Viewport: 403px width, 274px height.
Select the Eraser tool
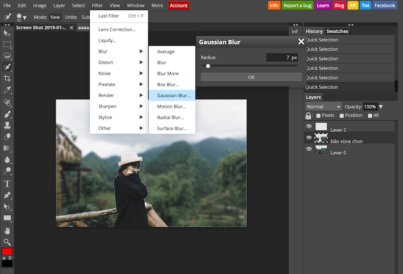coord(7,136)
